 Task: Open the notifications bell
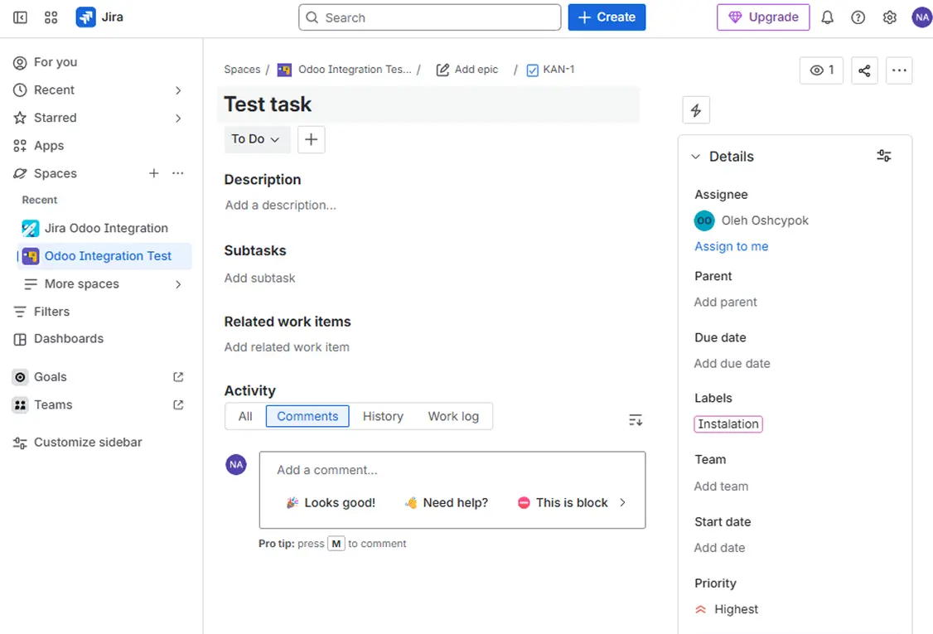pos(827,17)
